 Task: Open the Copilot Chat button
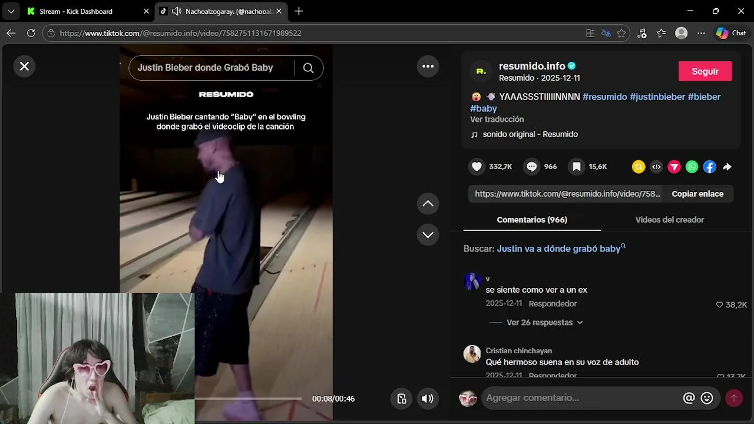(731, 34)
